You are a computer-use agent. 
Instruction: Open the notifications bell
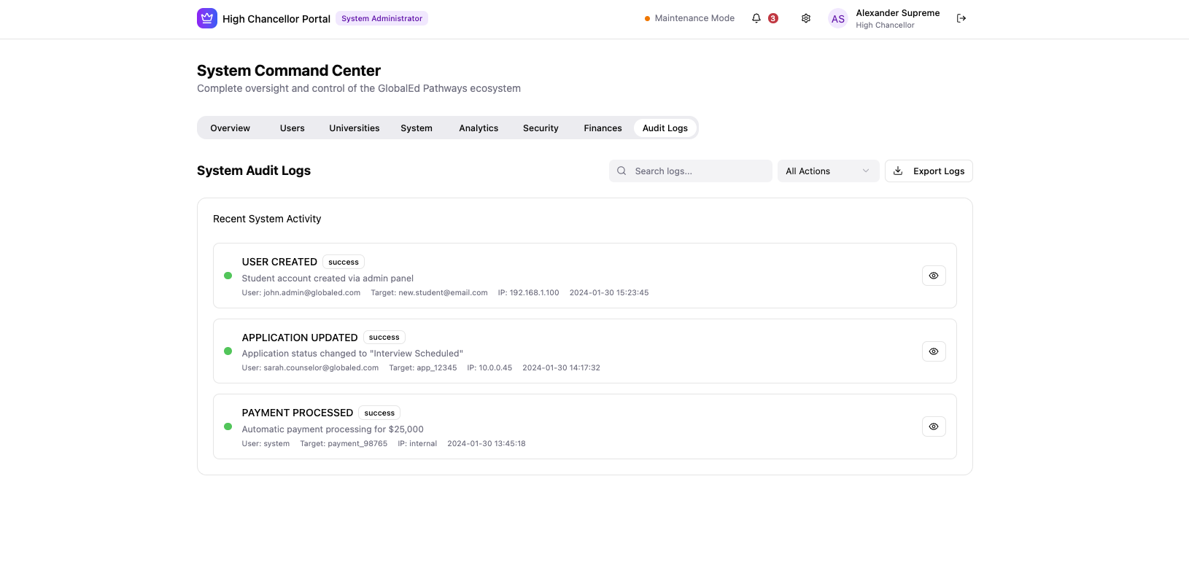point(756,18)
